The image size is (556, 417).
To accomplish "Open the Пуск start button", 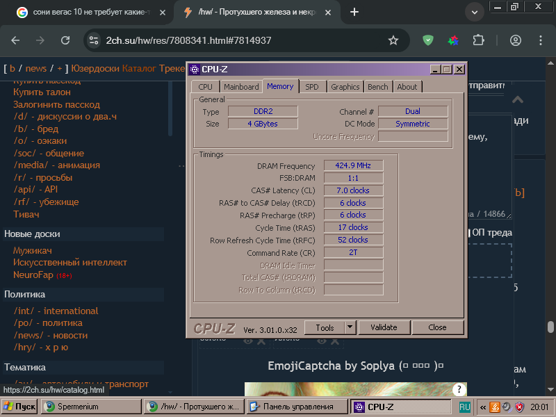I will pyautogui.click(x=19, y=407).
